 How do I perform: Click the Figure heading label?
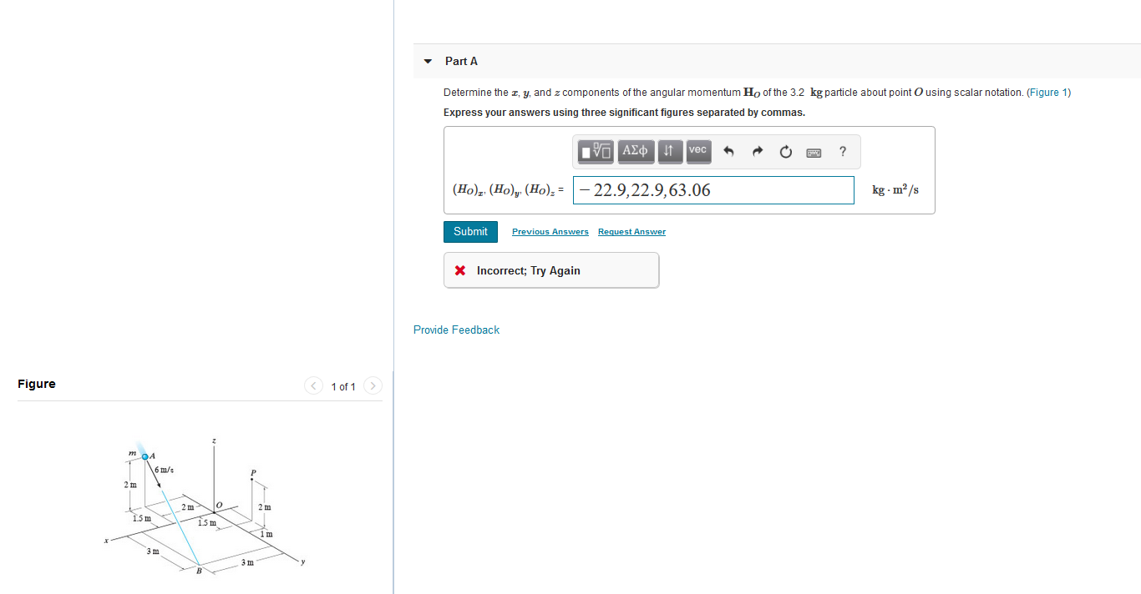click(x=37, y=384)
